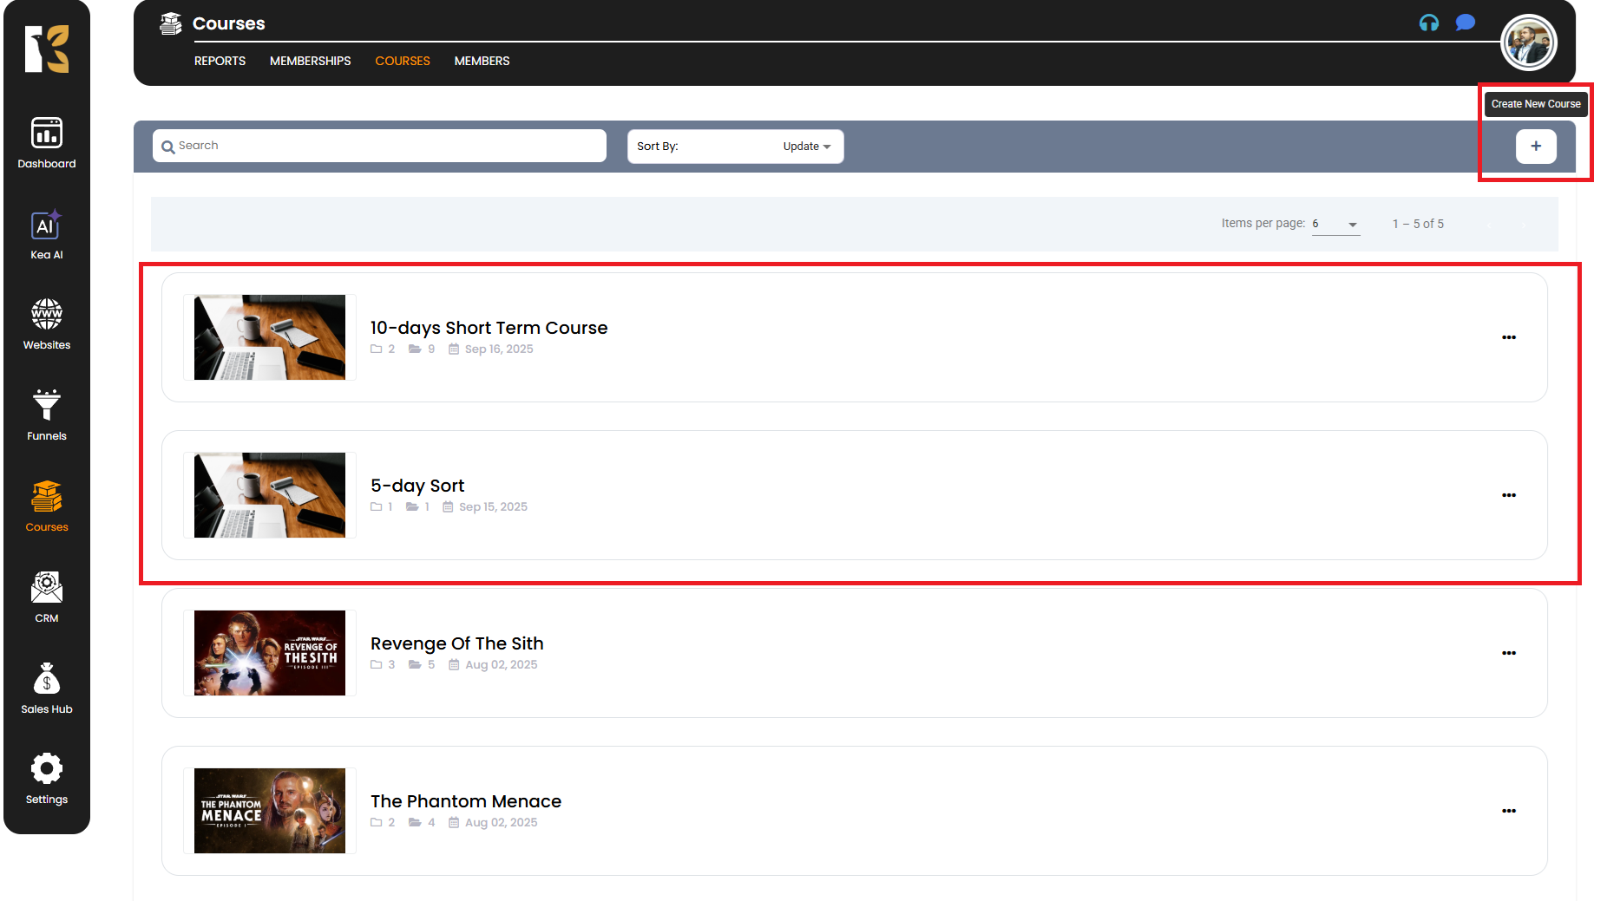Switch to the Reports tab
The height and width of the screenshot is (901, 1607).
point(220,61)
